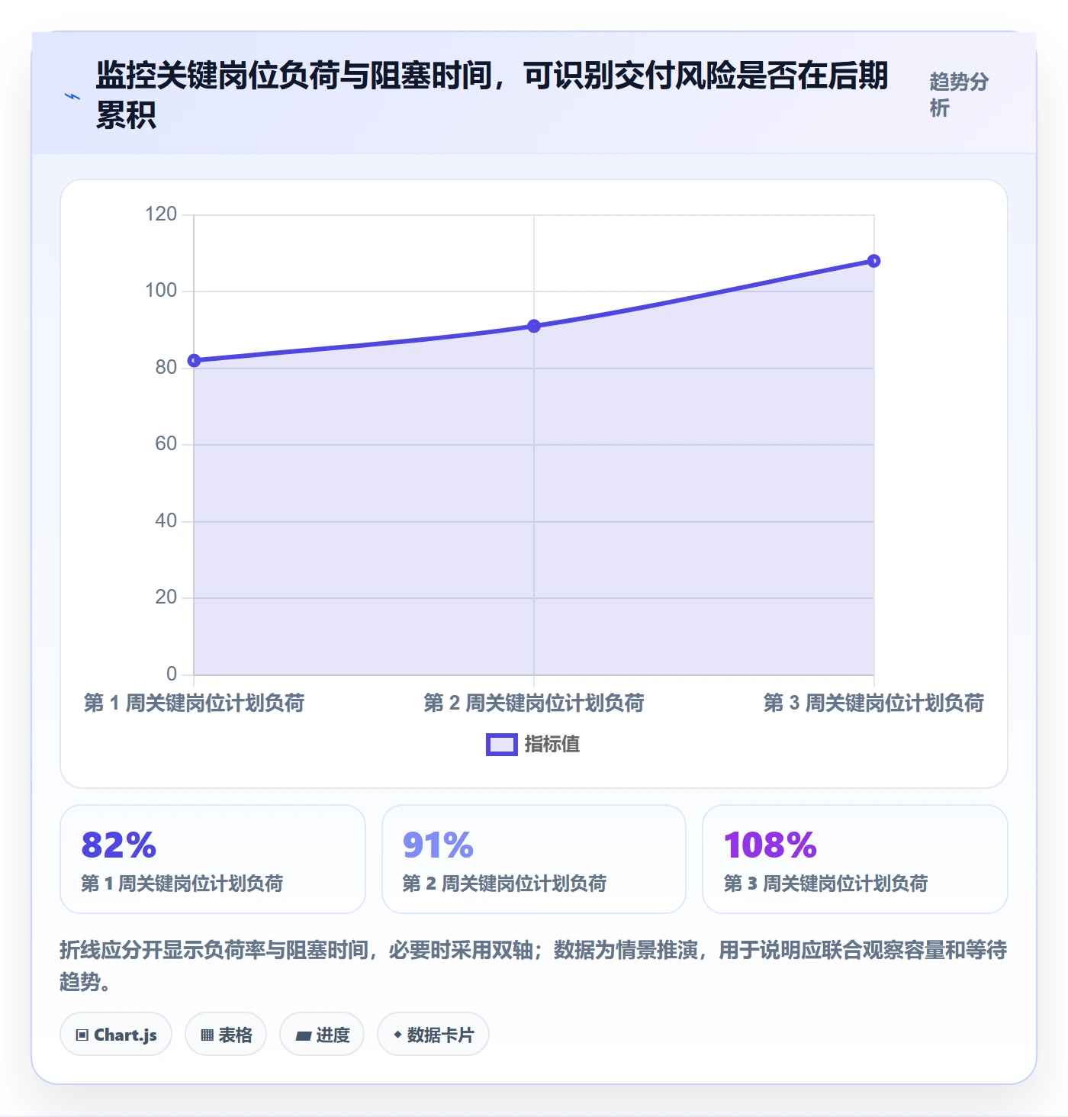Click the 第 3 周关键岗位计划负荷 label under 108%
Viewport: 1068px width, 1117px height.
(x=825, y=884)
